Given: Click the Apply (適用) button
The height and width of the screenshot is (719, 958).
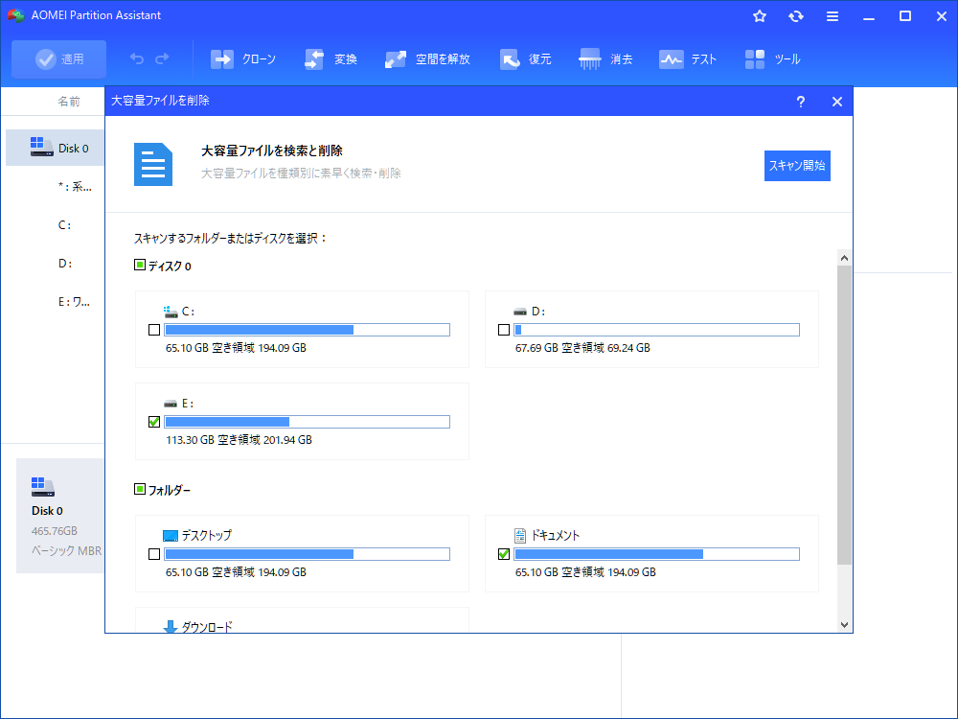Looking at the screenshot, I should pos(58,59).
